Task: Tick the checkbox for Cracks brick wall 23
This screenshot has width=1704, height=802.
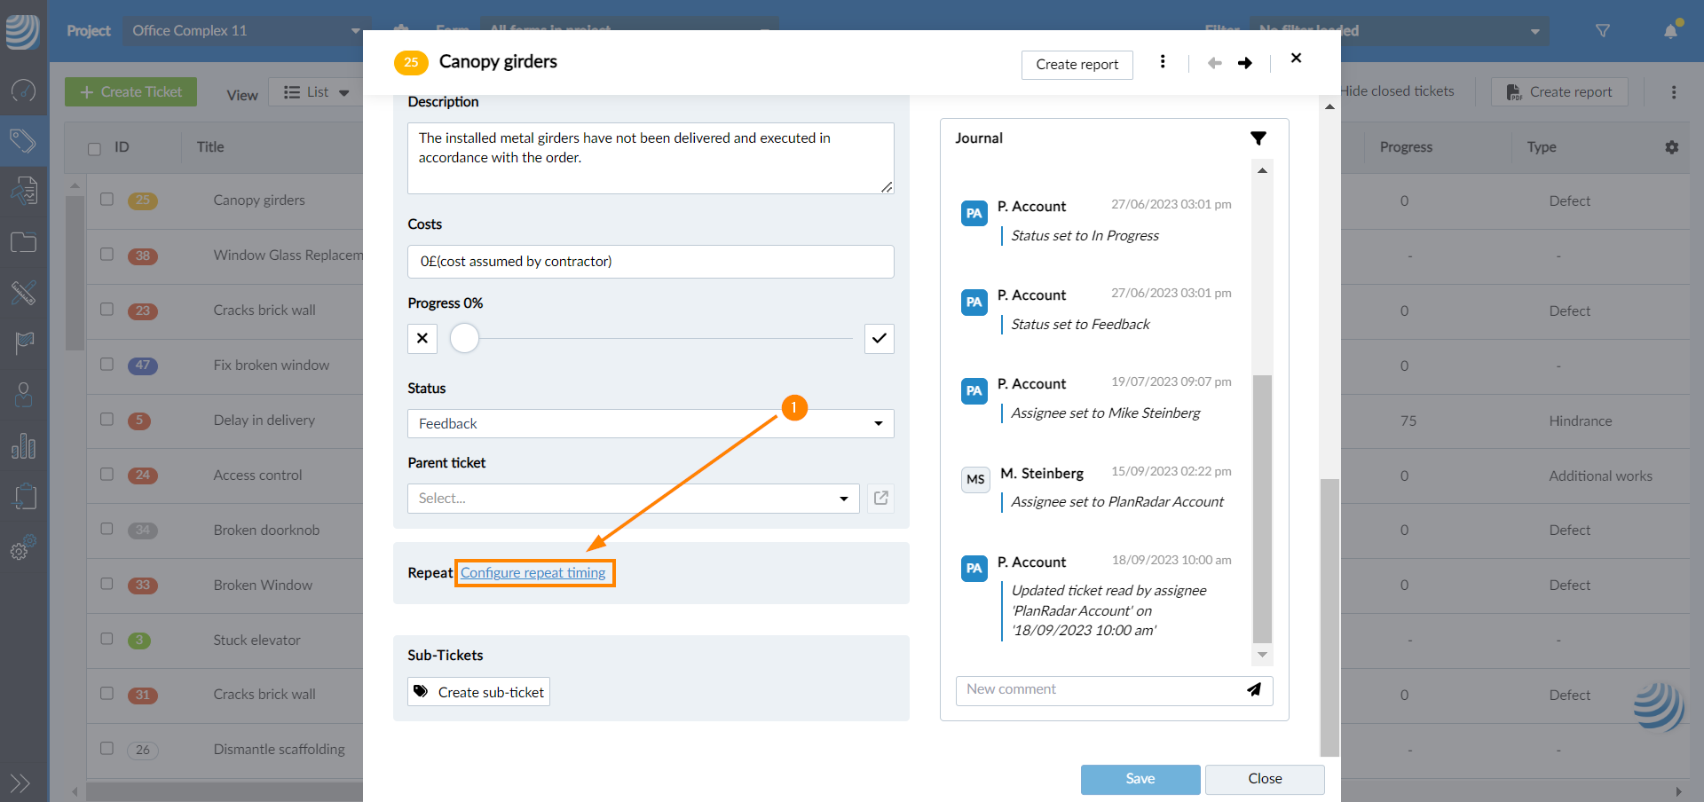Action: [107, 310]
